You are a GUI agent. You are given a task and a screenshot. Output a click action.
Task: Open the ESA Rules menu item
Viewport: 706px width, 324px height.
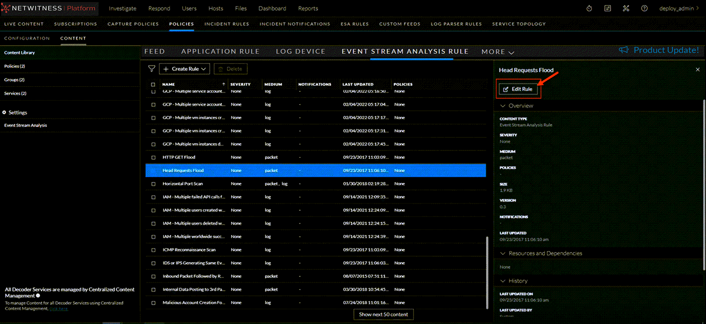[354, 24]
